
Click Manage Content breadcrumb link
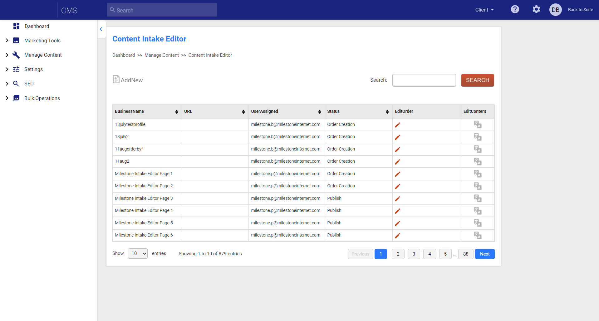(162, 55)
